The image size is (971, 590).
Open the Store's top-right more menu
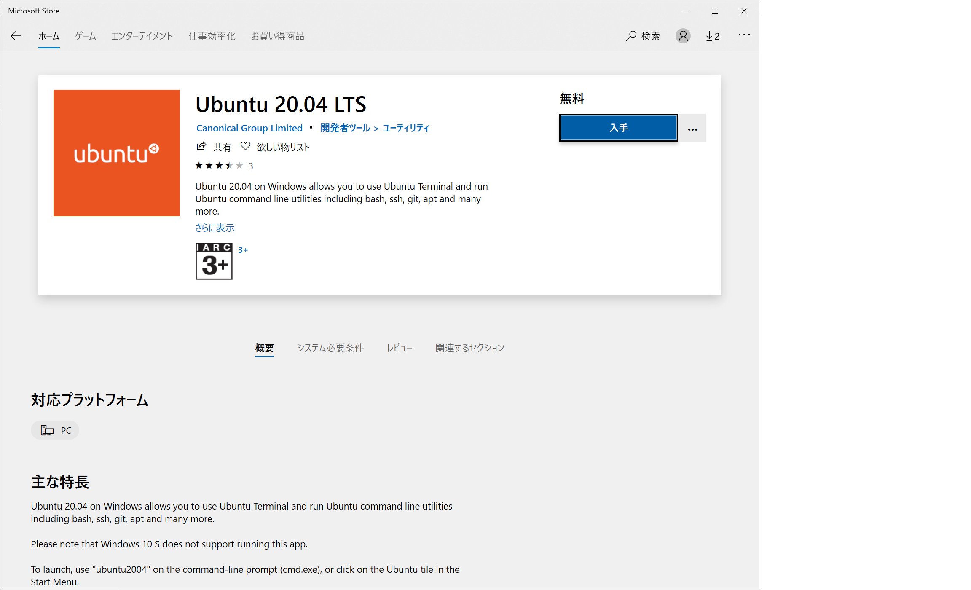(744, 35)
